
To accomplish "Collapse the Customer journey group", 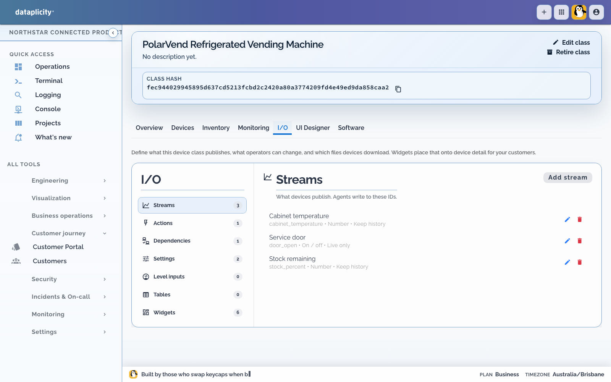I will pyautogui.click(x=69, y=233).
